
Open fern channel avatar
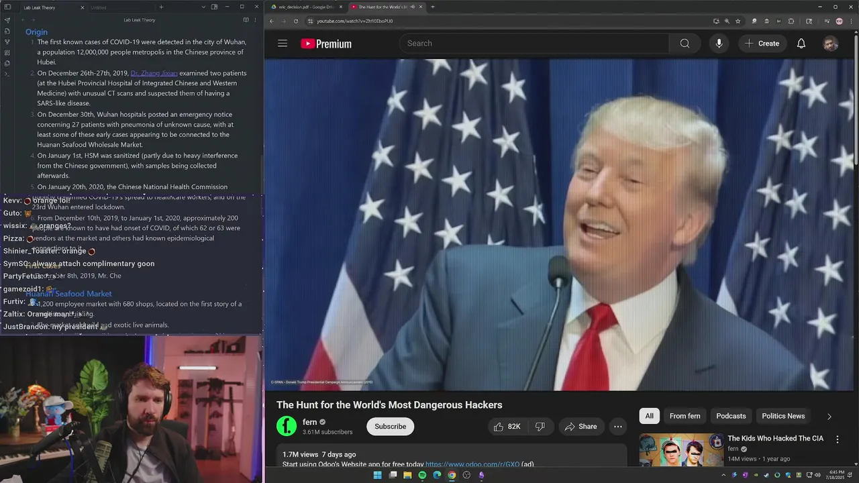pos(287,427)
